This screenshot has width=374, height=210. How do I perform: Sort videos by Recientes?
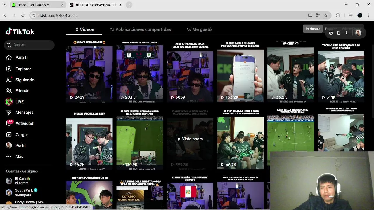pyautogui.click(x=313, y=29)
